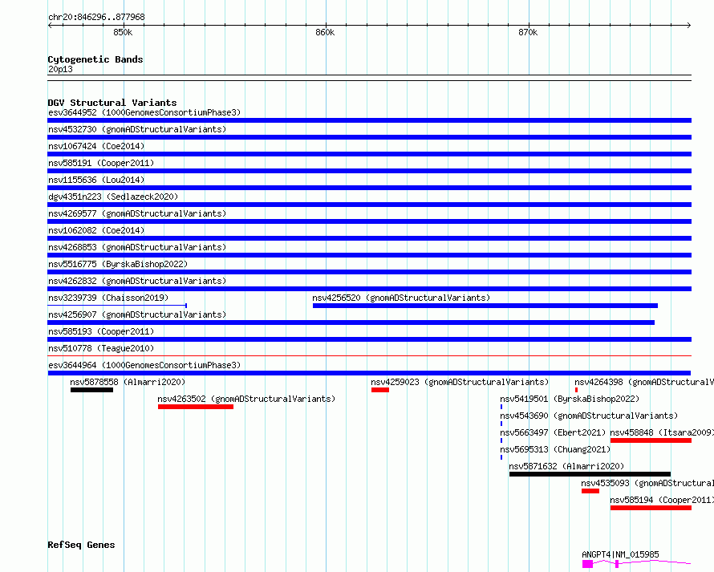Click the black nsv5878558 Almarri2020 variant bar
Viewport: 714px width, 572px height.
[91, 390]
